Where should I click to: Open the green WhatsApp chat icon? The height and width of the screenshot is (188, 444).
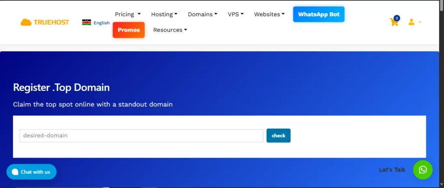(x=423, y=170)
